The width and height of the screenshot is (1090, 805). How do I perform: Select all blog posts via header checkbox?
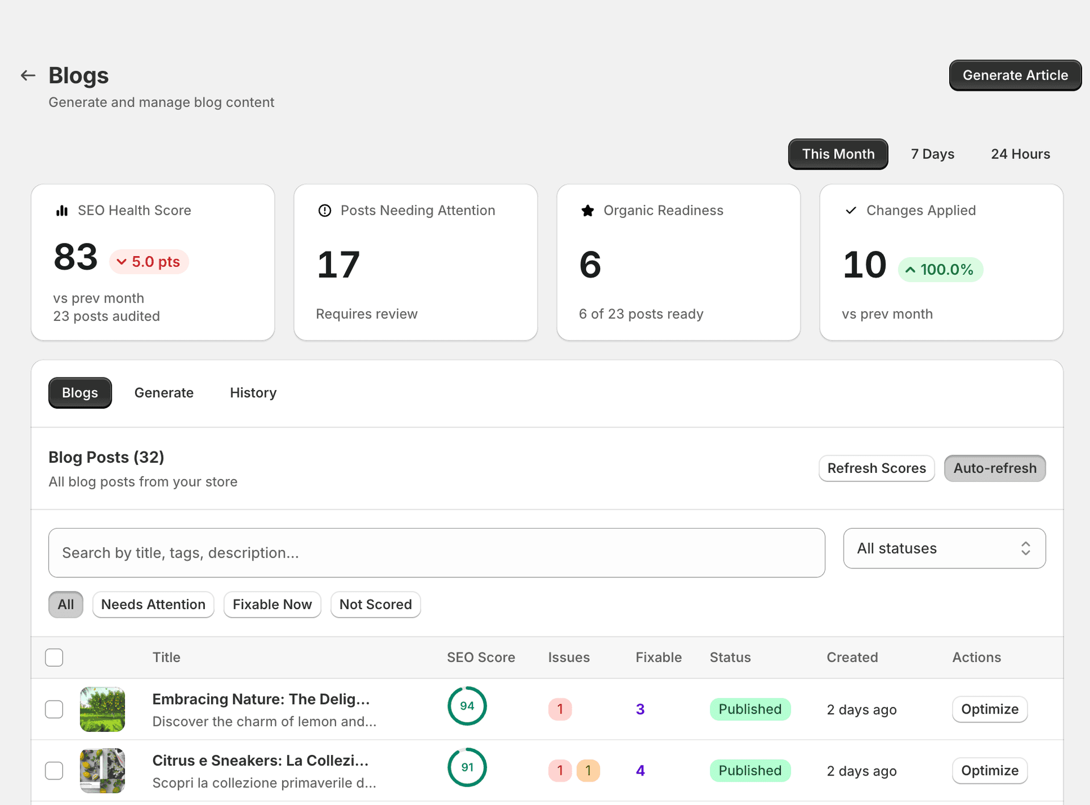tap(54, 657)
